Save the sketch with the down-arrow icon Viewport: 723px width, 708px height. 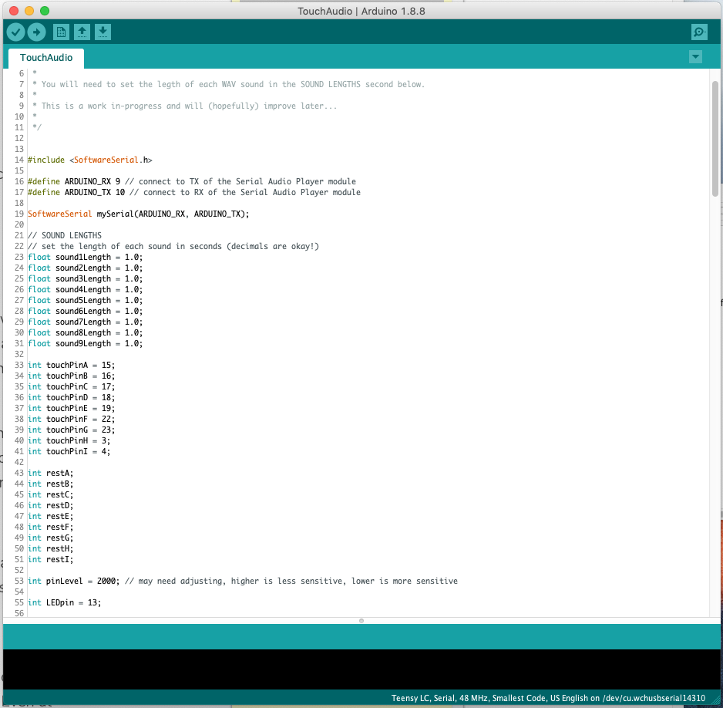pyautogui.click(x=103, y=32)
